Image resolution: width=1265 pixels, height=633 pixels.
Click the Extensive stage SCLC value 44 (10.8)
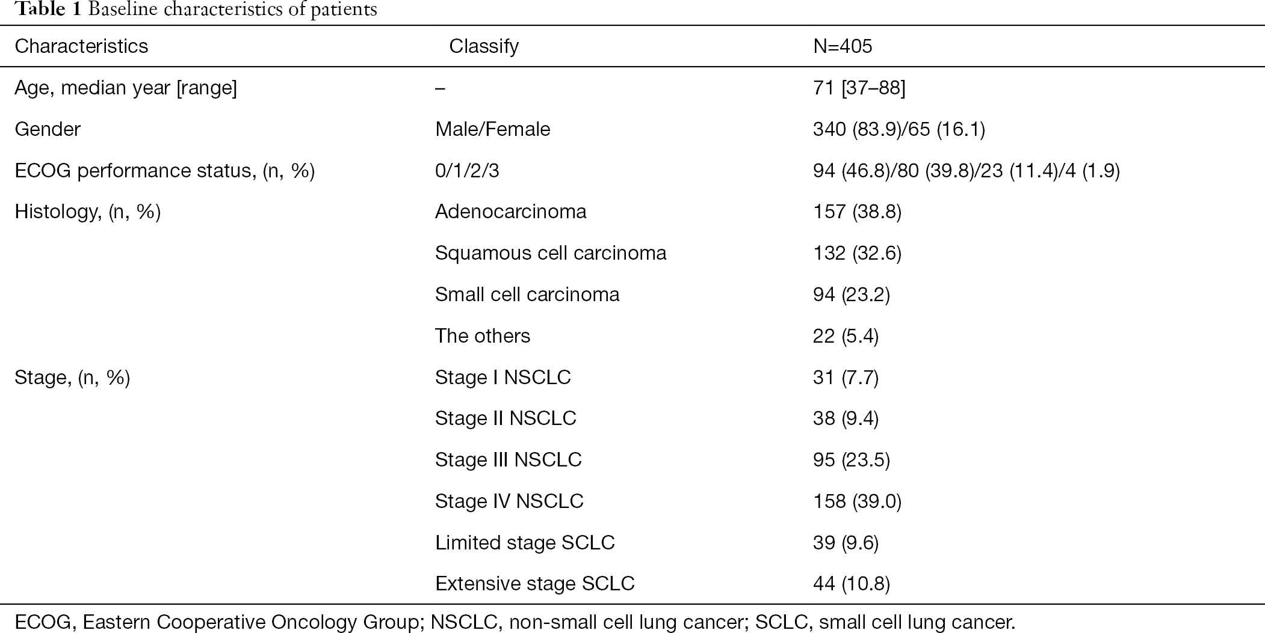(852, 584)
